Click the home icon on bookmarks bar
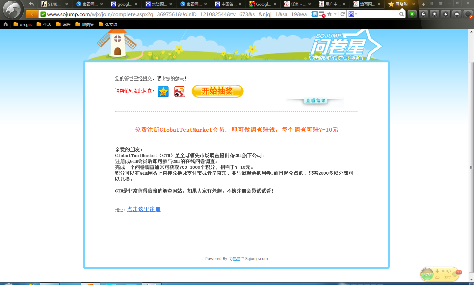Image resolution: width=474 pixels, height=285 pixels. tap(6, 24)
